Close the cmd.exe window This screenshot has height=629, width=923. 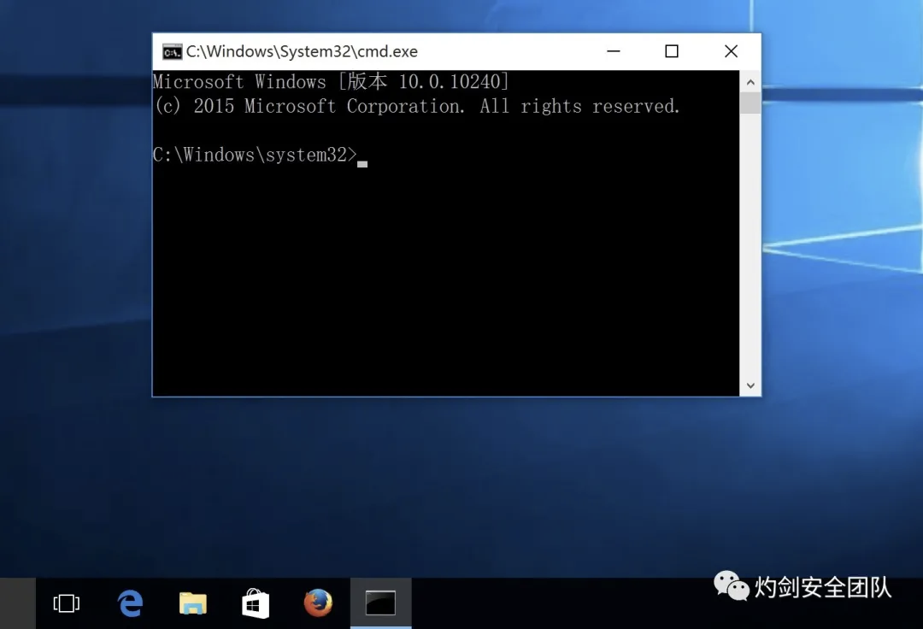(x=731, y=52)
